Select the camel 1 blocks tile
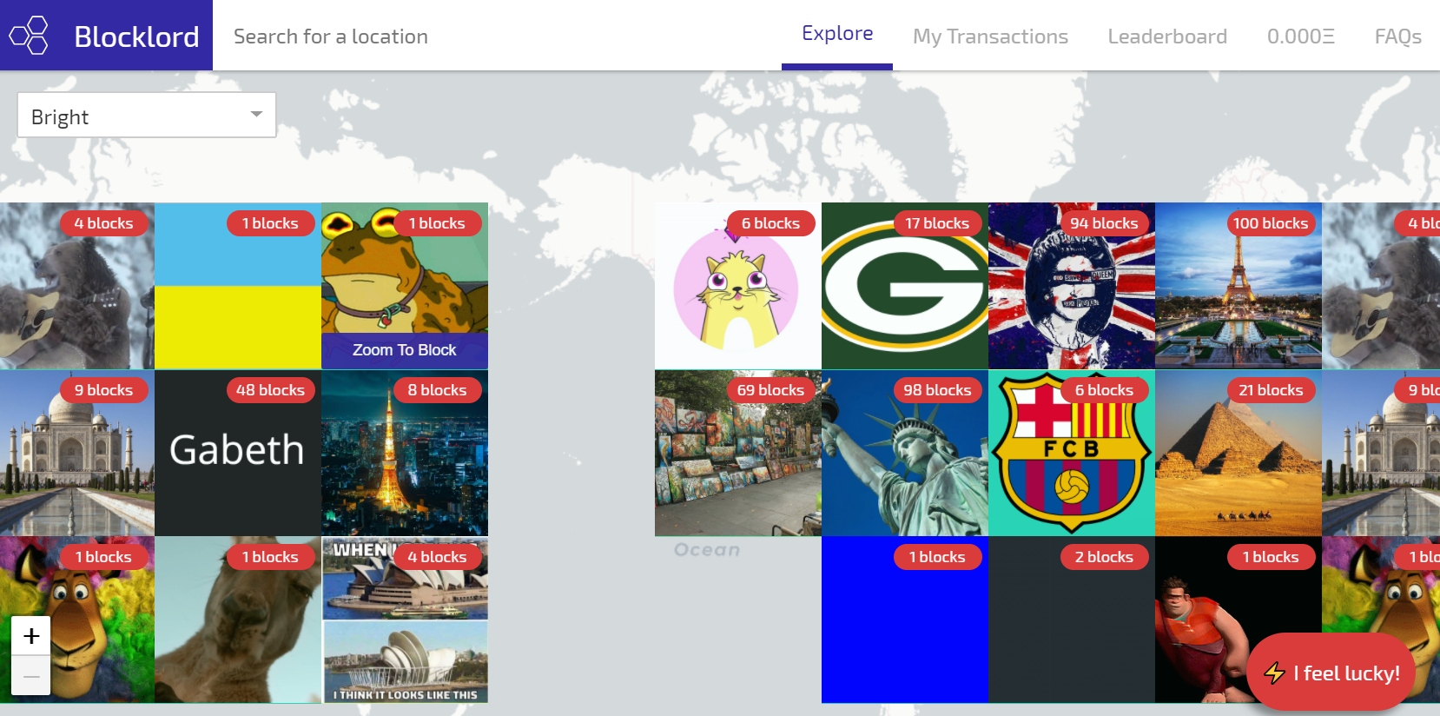 coord(238,620)
